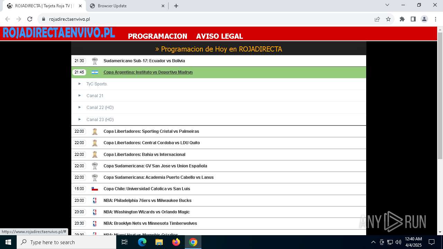Open the Canal 22 (HD) channel link
The image size is (443, 249).
pyautogui.click(x=100, y=108)
